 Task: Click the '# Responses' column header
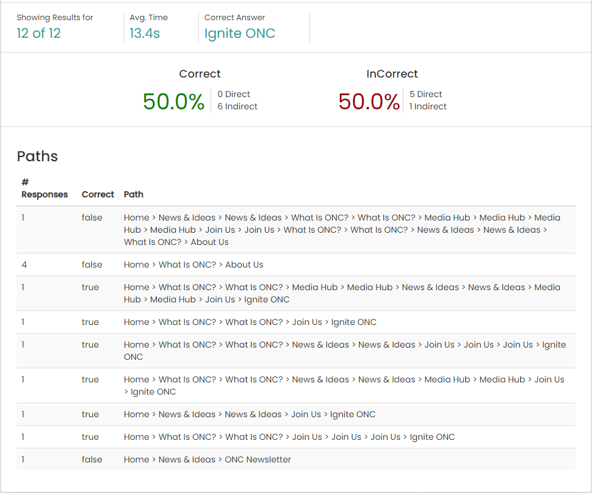tap(45, 188)
